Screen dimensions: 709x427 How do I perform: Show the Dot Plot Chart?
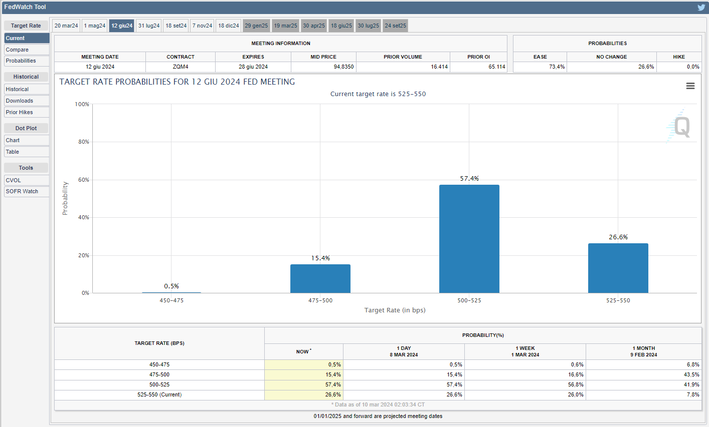click(27, 140)
